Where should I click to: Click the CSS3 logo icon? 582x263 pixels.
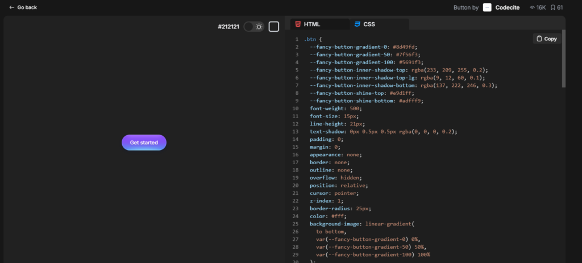pyautogui.click(x=357, y=24)
